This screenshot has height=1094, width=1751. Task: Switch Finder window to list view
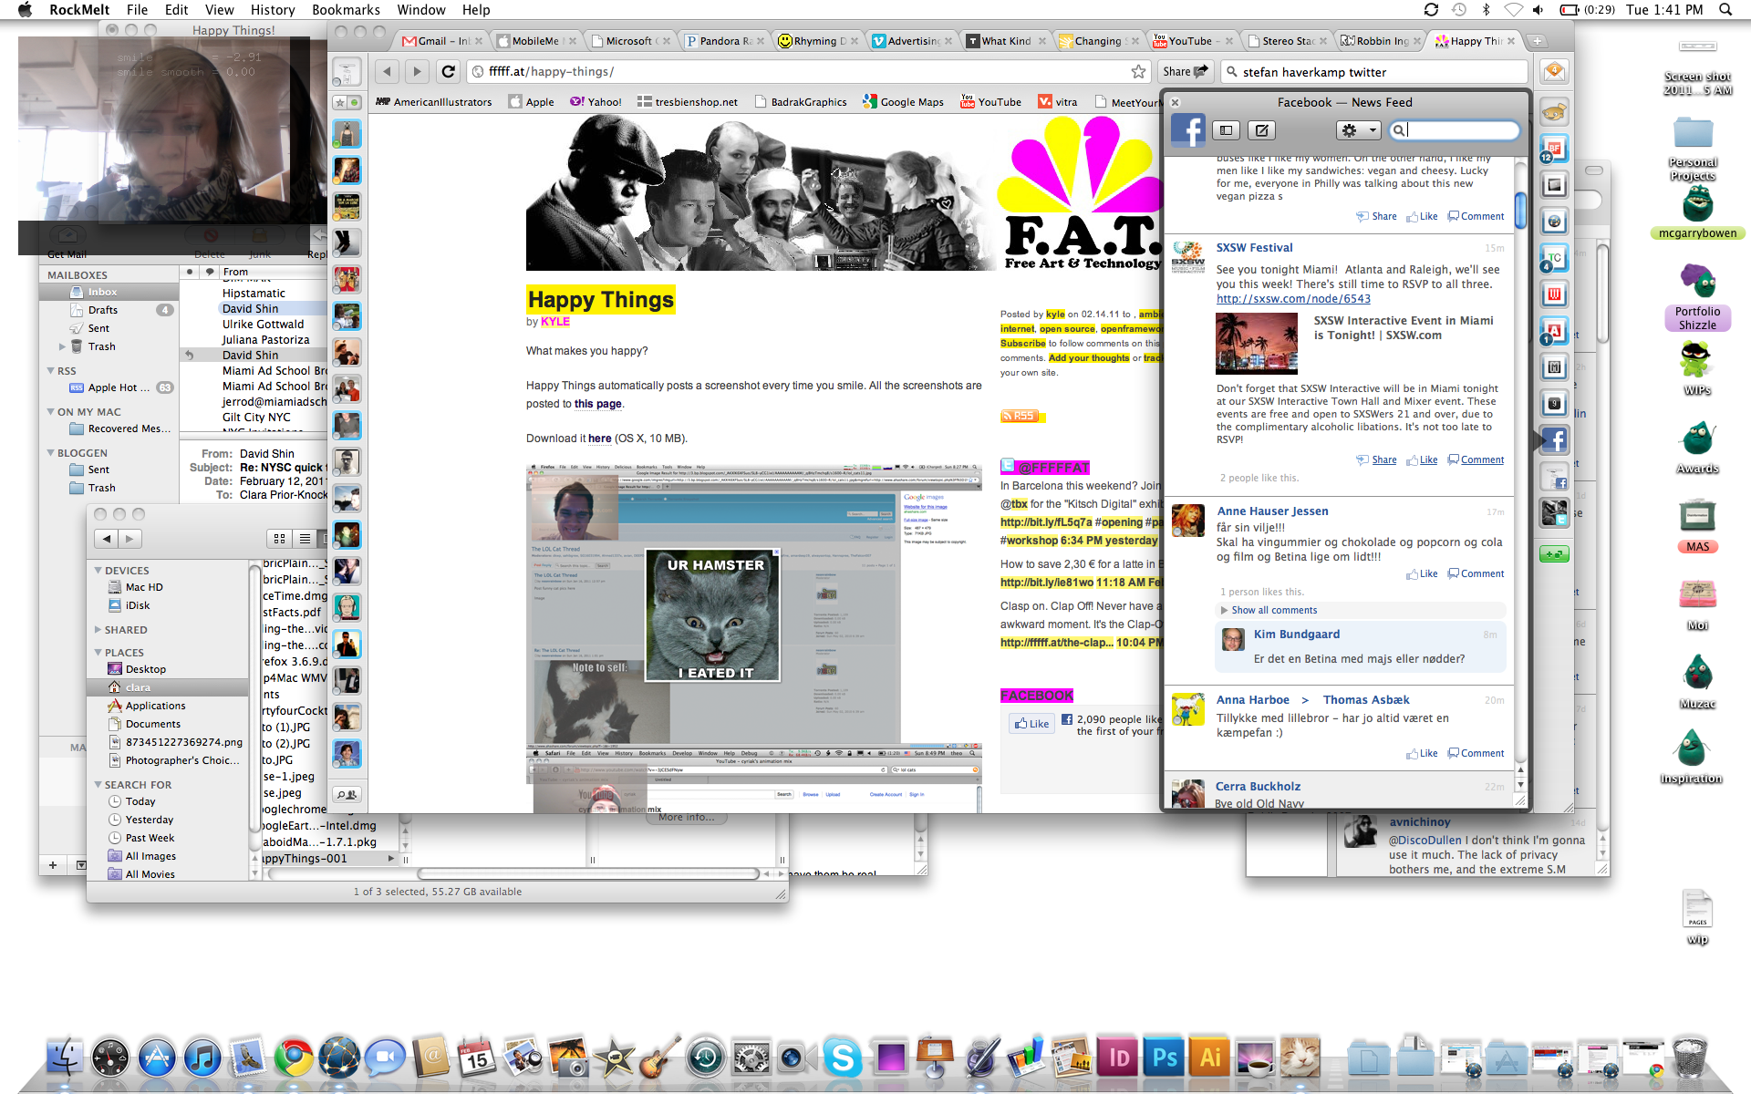point(305,539)
